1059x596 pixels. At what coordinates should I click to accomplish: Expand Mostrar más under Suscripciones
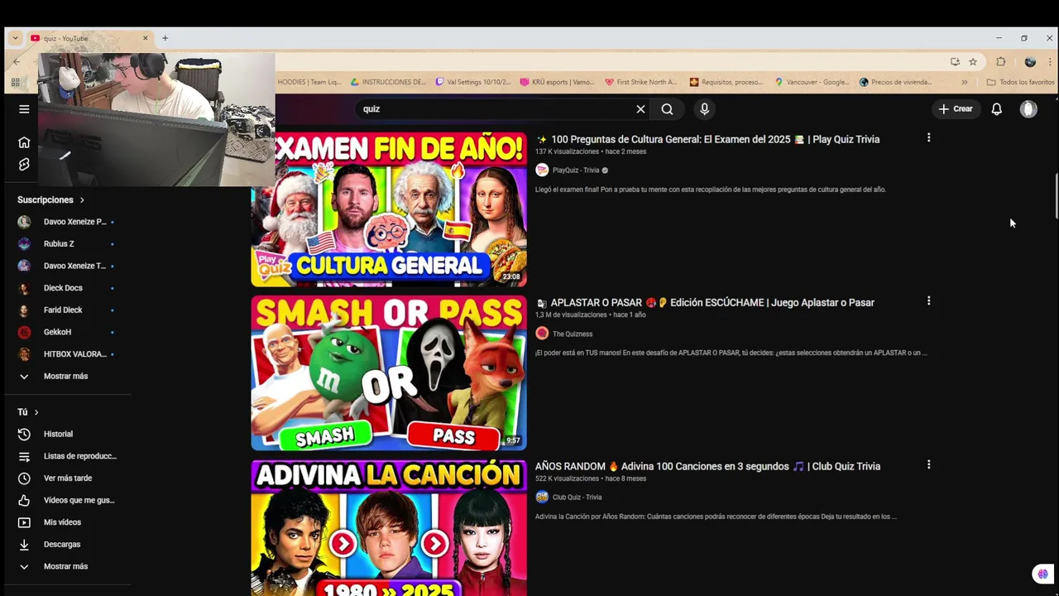[x=66, y=377]
